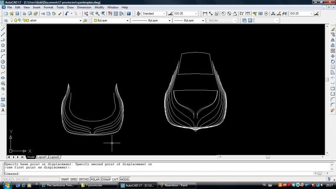Click the Cut scissors icon
The height and width of the screenshot is (189, 336).
coord(43,13)
